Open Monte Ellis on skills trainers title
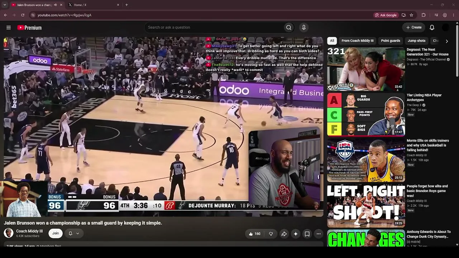This screenshot has height=258, width=459. (x=428, y=145)
